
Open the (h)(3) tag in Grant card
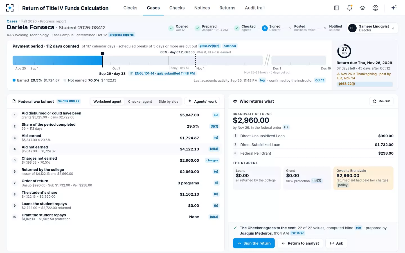317,181
